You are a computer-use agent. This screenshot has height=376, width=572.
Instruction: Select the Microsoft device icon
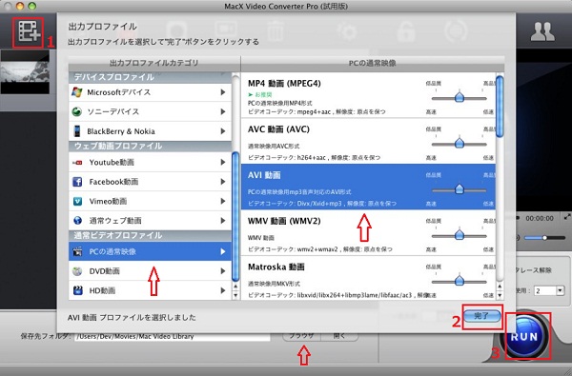click(77, 92)
